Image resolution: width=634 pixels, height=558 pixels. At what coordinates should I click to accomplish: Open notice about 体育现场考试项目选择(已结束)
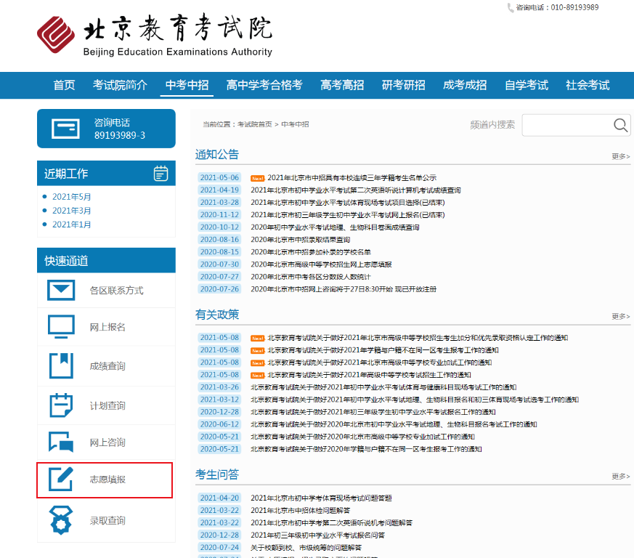click(348, 202)
